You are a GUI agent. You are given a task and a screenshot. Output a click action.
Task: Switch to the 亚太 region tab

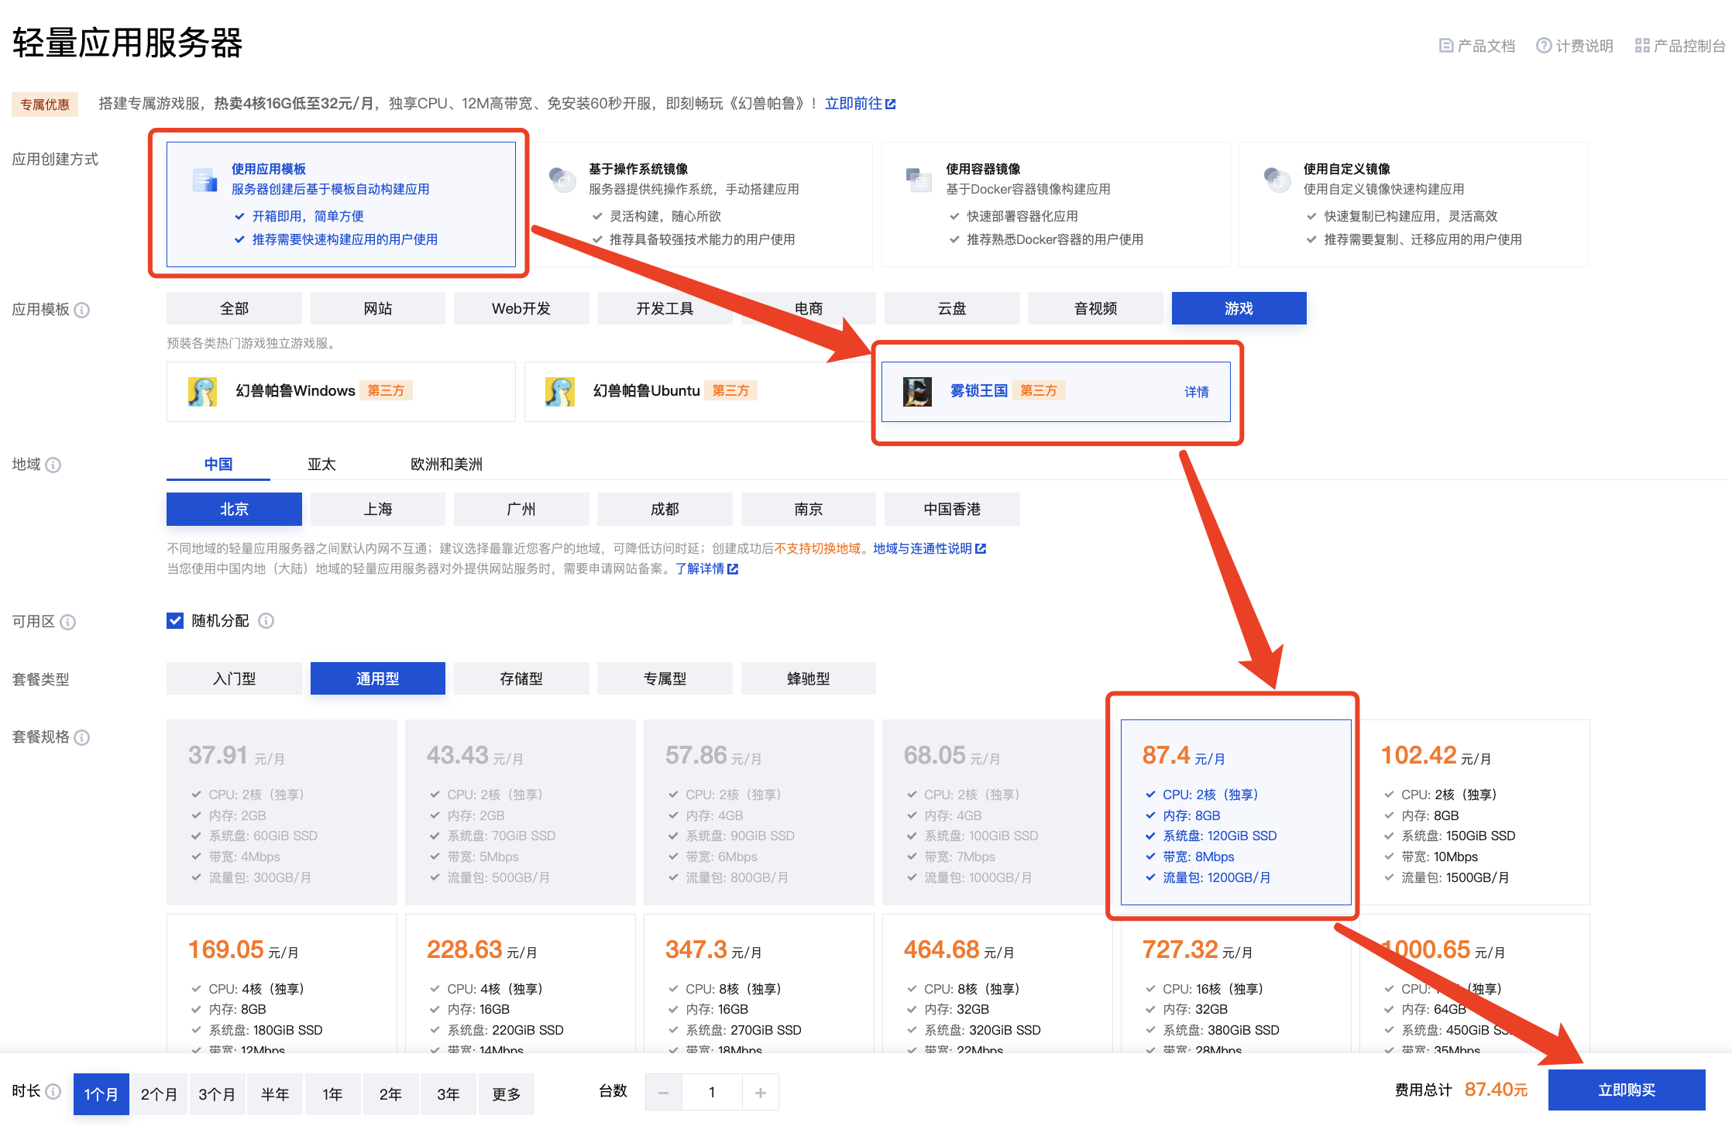coord(321,465)
